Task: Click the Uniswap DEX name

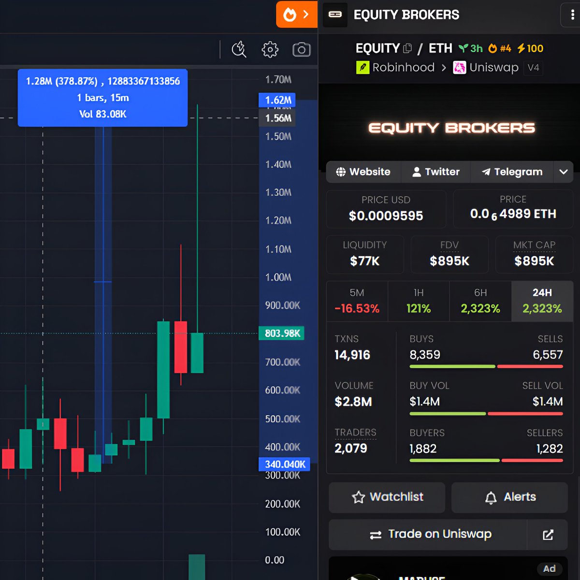Action: pyautogui.click(x=494, y=68)
